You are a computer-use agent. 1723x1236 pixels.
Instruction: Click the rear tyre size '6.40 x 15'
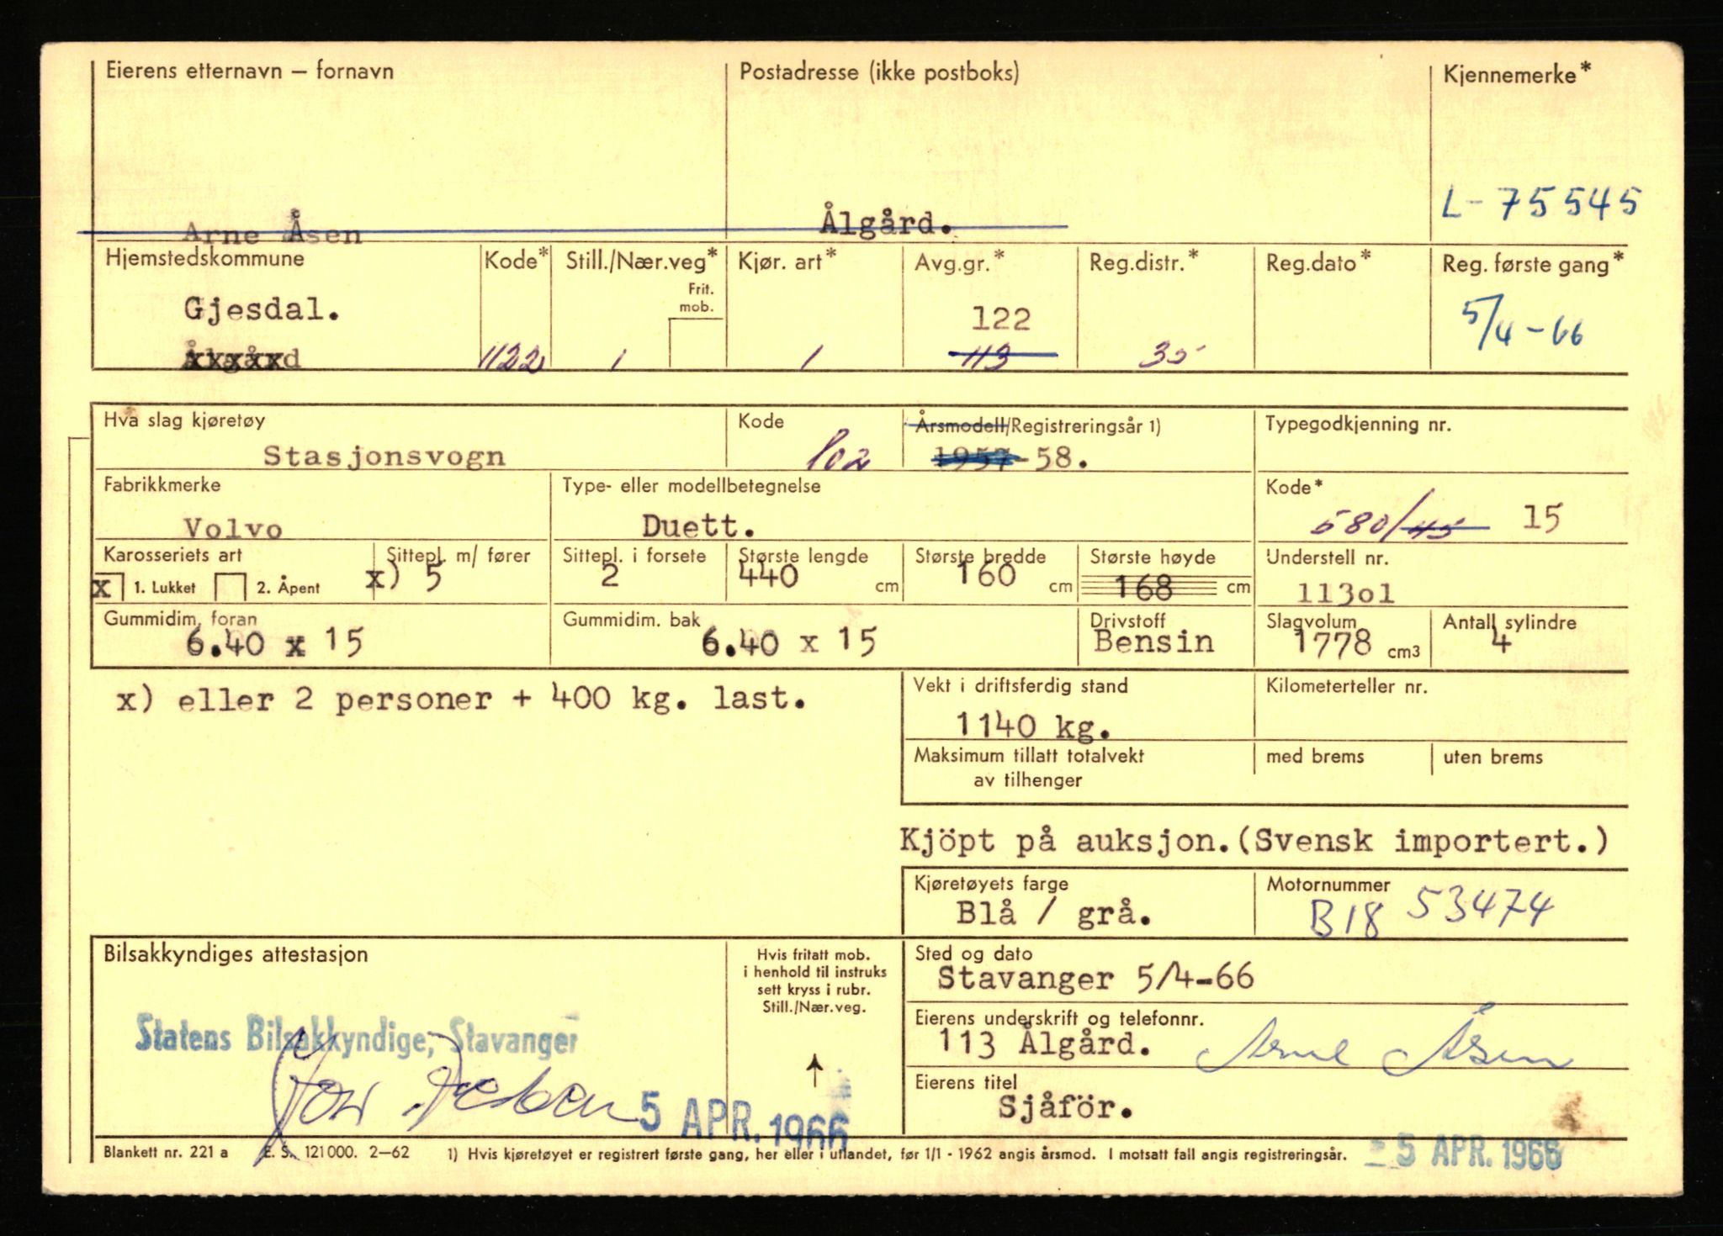click(788, 642)
